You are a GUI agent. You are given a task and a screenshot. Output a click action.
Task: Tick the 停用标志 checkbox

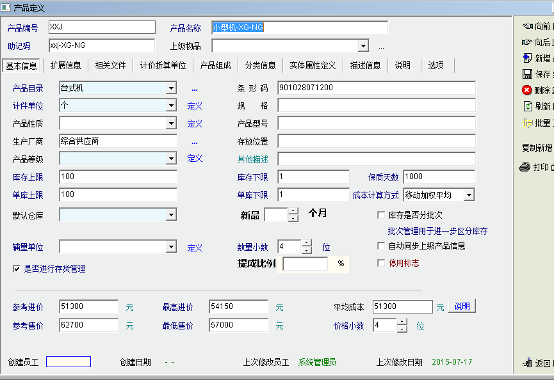(x=382, y=263)
